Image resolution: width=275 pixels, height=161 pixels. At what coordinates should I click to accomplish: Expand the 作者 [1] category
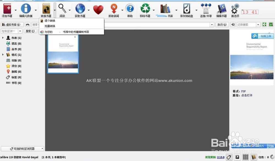tap(3, 38)
